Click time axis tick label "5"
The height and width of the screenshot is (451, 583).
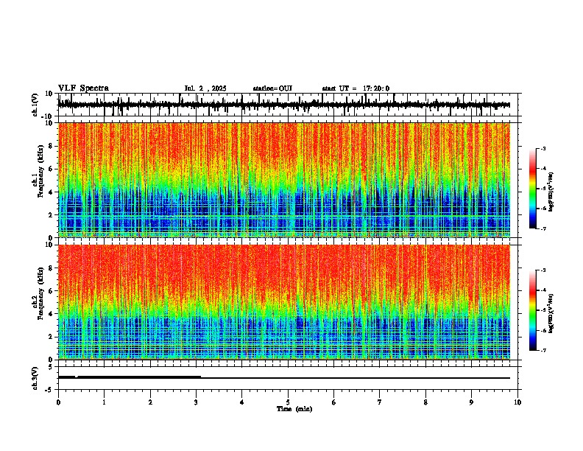288,402
